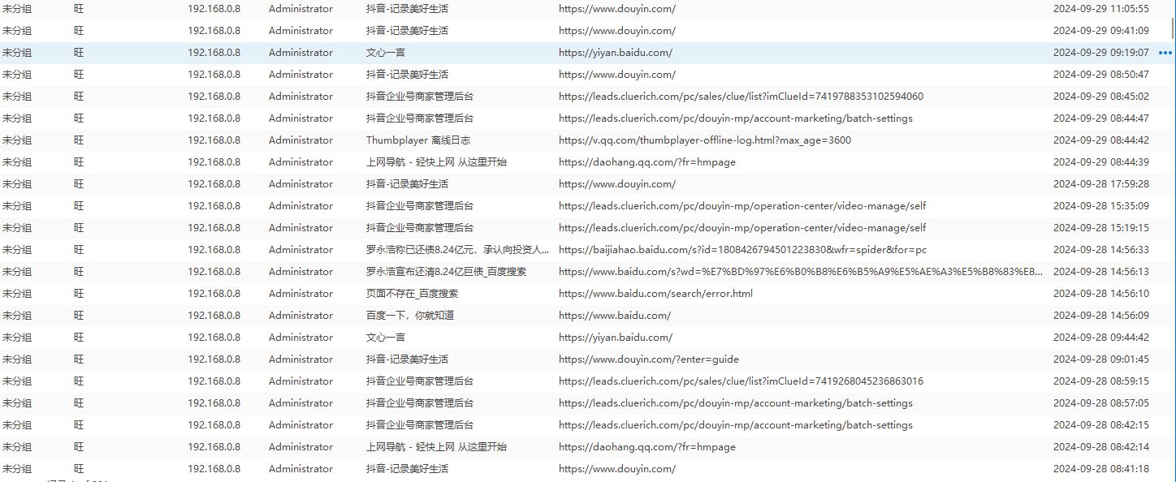Select the timestamp 2024-09-29 11:05:55
The width and height of the screenshot is (1176, 482).
tap(1100, 9)
